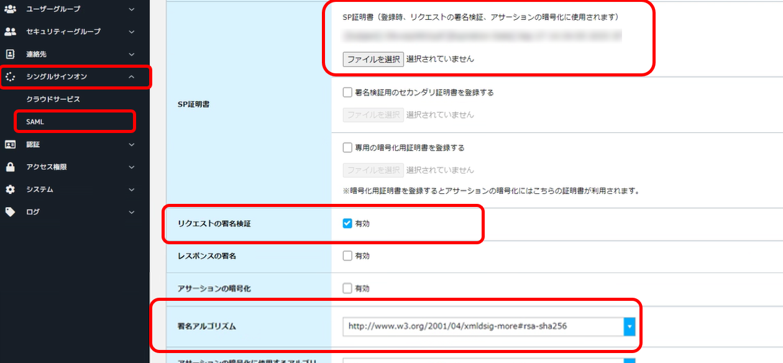This screenshot has width=783, height=363.
Task: Check アサーションの暗号化 有効 checkbox
Action: 347,288
